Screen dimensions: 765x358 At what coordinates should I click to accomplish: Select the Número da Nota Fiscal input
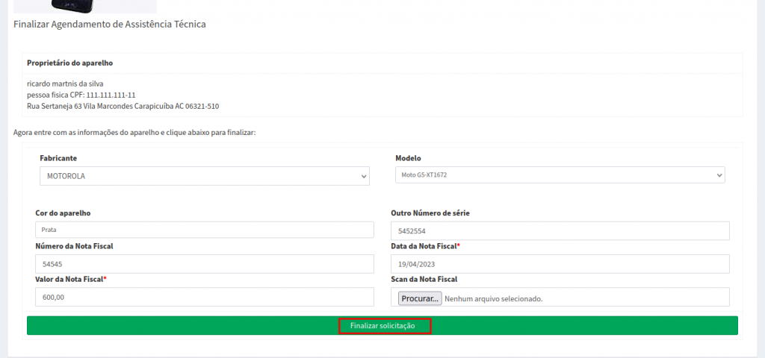pyautogui.click(x=204, y=264)
